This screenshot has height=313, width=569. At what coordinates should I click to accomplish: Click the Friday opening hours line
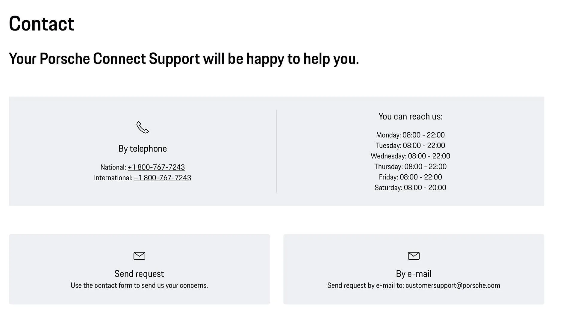coord(410,177)
